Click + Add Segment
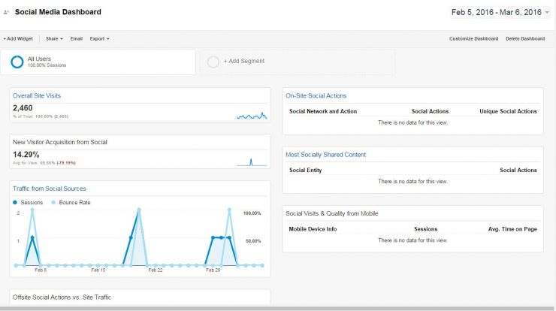Viewport: 556px width, 311px height. point(244,61)
